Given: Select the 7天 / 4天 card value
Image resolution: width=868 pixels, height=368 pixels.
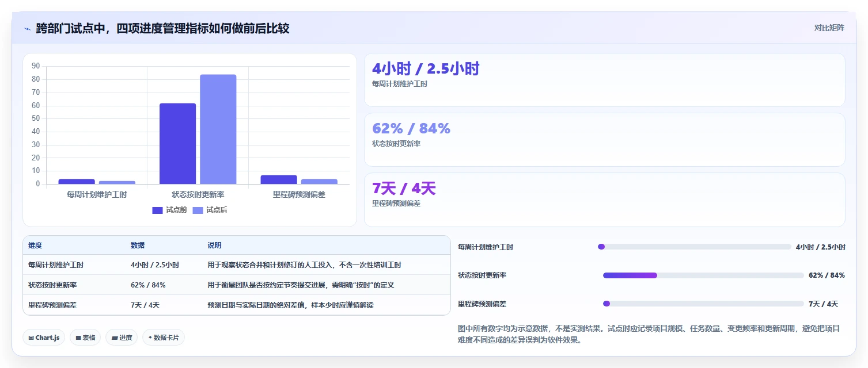Looking at the screenshot, I should (x=404, y=188).
